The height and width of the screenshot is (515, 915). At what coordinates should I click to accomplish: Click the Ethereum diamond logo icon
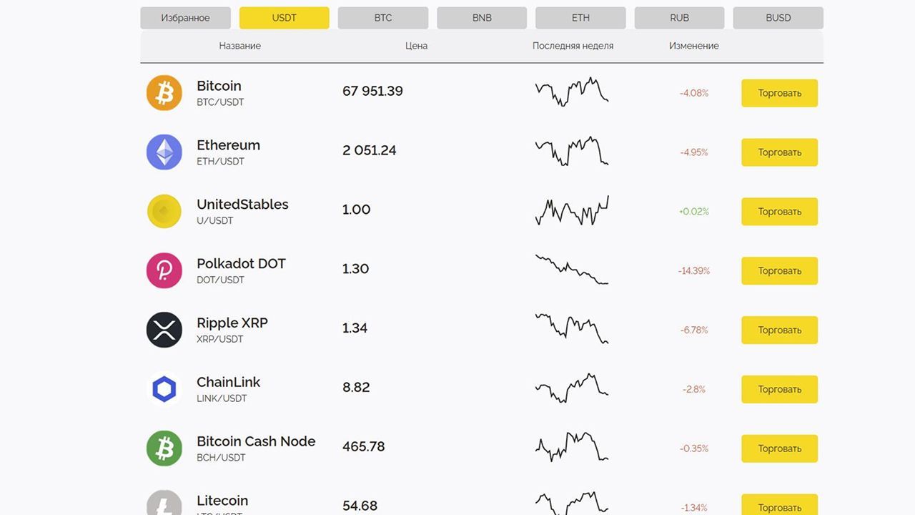tap(164, 152)
